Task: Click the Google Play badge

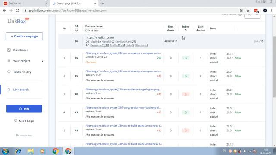Action: tap(24, 136)
